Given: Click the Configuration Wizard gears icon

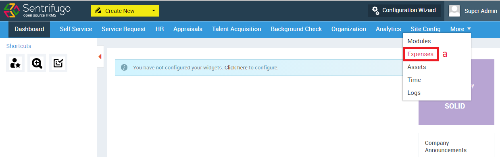Looking at the screenshot, I should pos(375,10).
